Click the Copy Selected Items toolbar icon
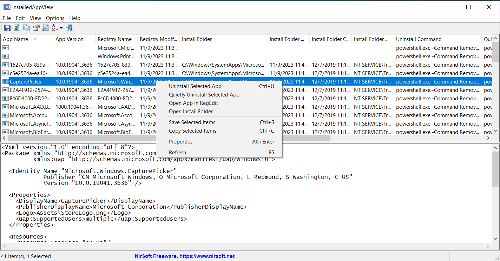 [x=26, y=28]
